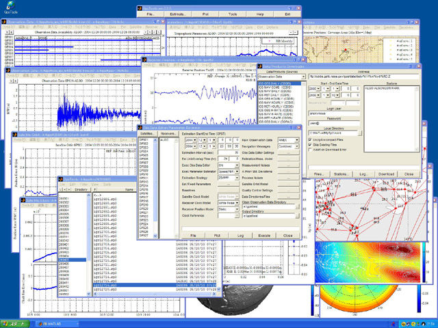Open File... in GpsTools main window
This screenshot has height=328, width=438.
(151, 14)
